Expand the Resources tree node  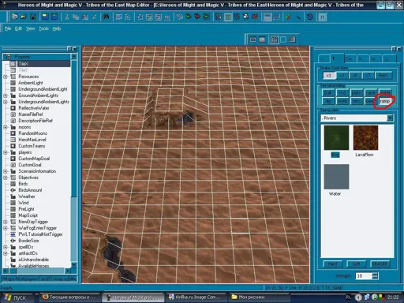pyautogui.click(x=6, y=77)
